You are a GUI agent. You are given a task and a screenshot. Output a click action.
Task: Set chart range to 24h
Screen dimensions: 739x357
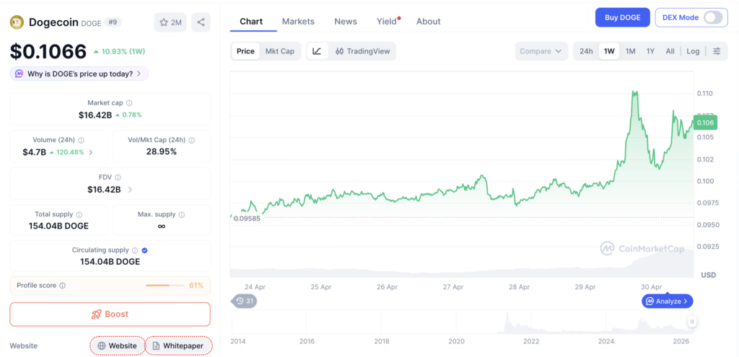(x=586, y=51)
